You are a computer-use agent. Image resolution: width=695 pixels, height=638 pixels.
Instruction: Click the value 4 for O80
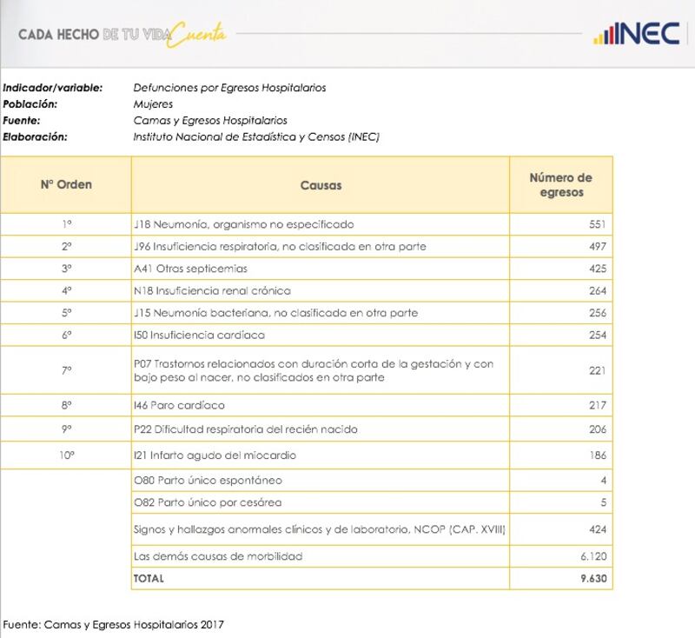(603, 480)
